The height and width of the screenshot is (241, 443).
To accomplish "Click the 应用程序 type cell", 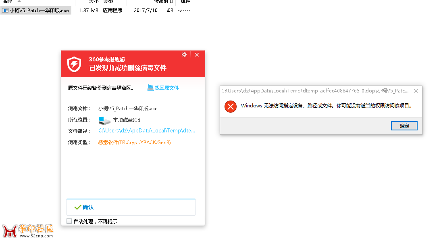I will 112,10.
